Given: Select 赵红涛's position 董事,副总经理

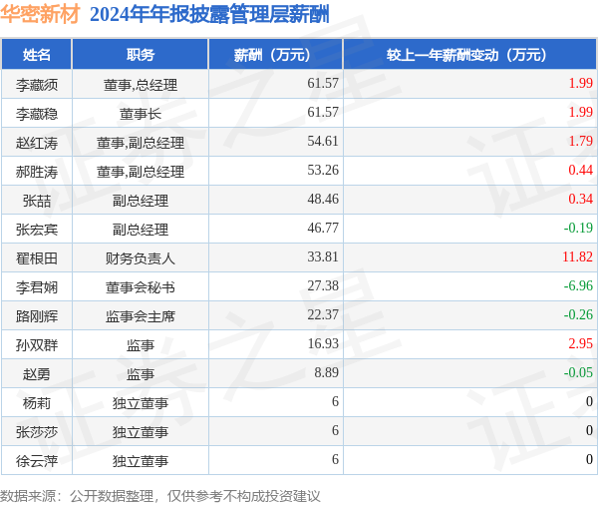Looking at the screenshot, I should (x=141, y=143).
